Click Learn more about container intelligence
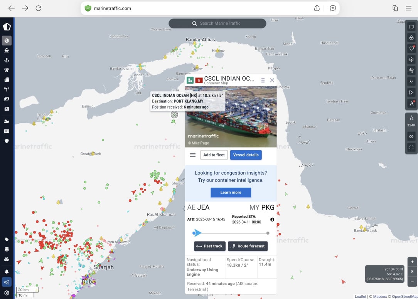The height and width of the screenshot is (299, 418). 231,192
